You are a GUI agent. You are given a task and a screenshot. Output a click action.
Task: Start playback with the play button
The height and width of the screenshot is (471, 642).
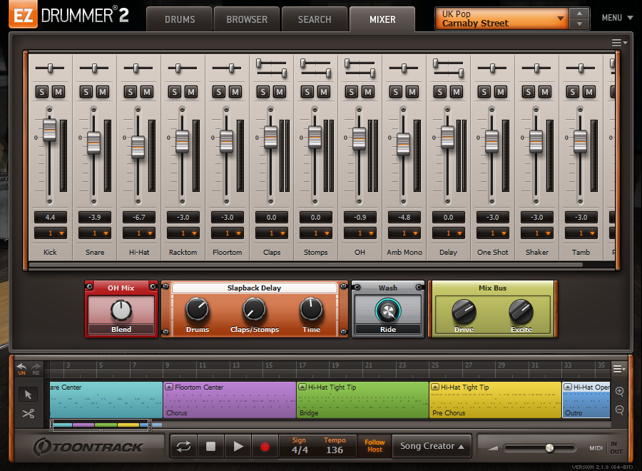(x=238, y=446)
